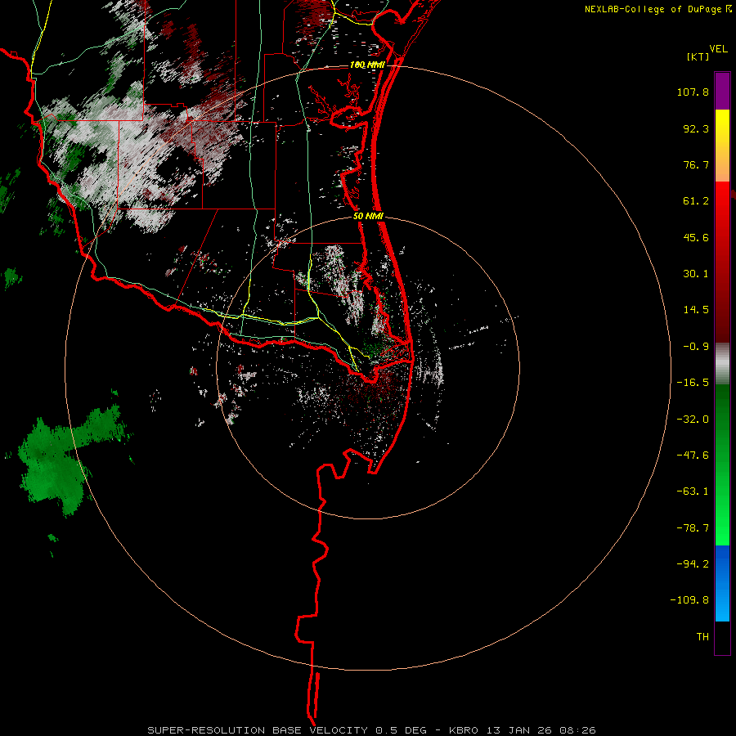
Task: Click the -94.2 velocity scale value
Action: [693, 563]
